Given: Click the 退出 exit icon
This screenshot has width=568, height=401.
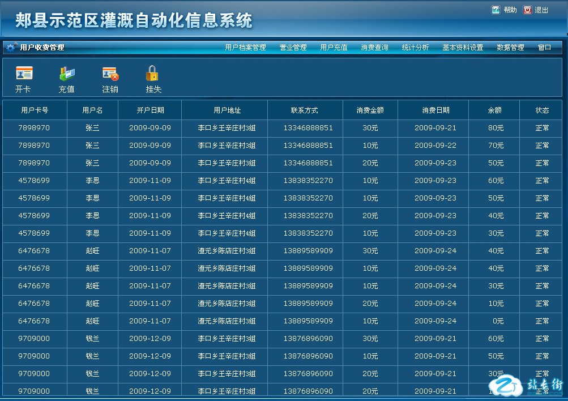Looking at the screenshot, I should point(528,10).
